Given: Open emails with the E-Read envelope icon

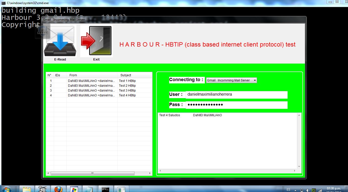Looking at the screenshot, I should [60, 41].
